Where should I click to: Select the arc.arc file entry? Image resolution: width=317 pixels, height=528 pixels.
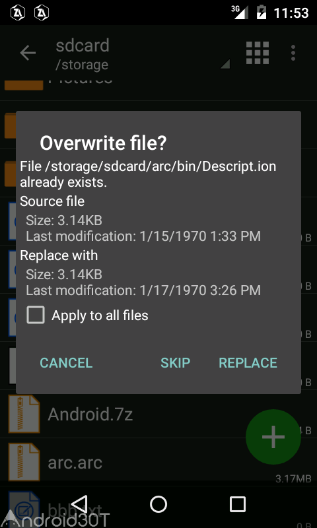point(158,462)
